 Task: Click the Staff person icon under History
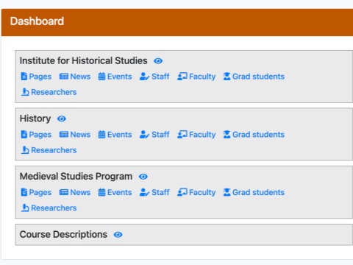144,135
